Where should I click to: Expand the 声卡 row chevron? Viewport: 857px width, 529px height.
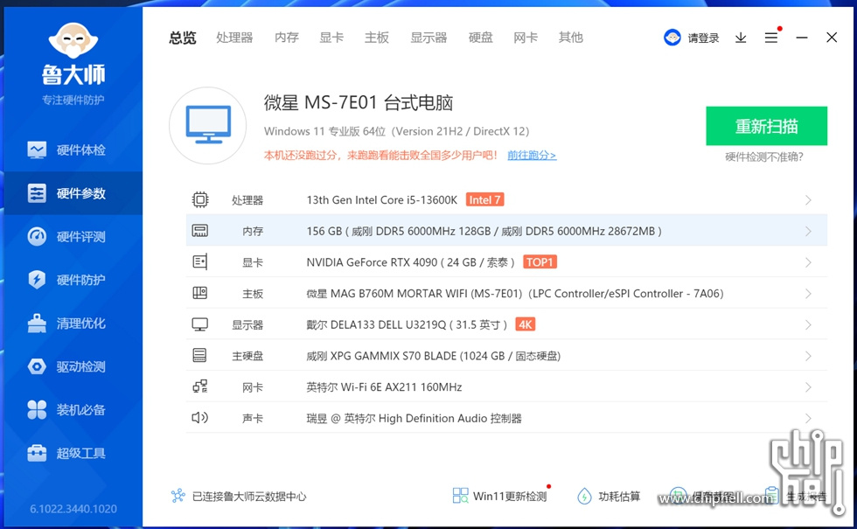click(x=808, y=418)
